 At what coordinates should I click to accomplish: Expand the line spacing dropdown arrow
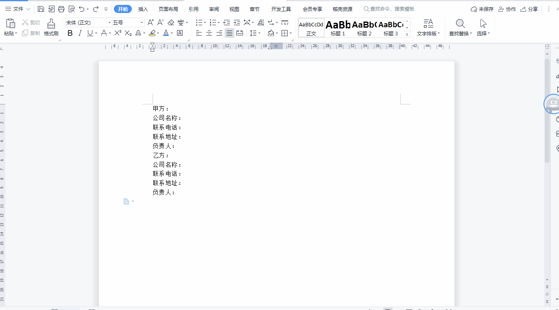pos(260,33)
